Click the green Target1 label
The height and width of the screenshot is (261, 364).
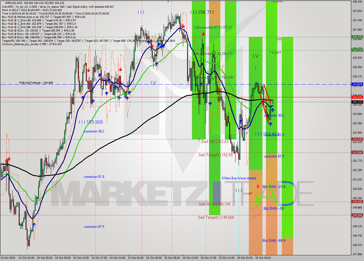275,52
